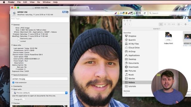Open the View menu
Image resolution: width=191 pixels, height=107 pixels.
[32, 2]
